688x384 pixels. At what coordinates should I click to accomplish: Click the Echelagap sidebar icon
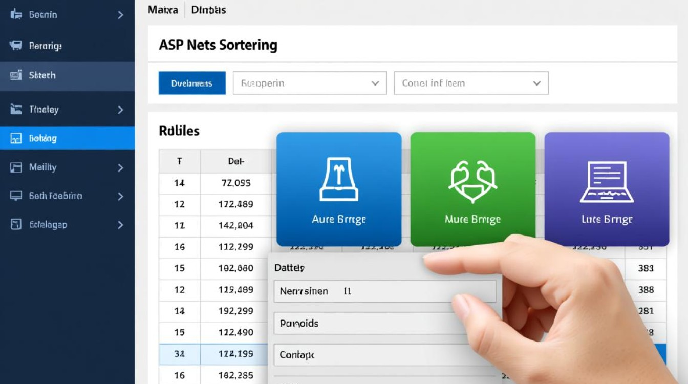[16, 224]
